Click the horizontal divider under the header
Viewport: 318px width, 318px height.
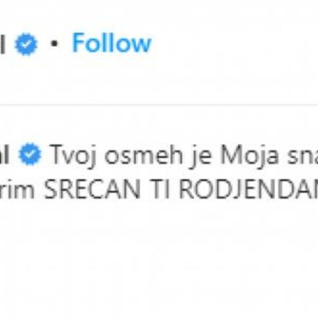159,104
